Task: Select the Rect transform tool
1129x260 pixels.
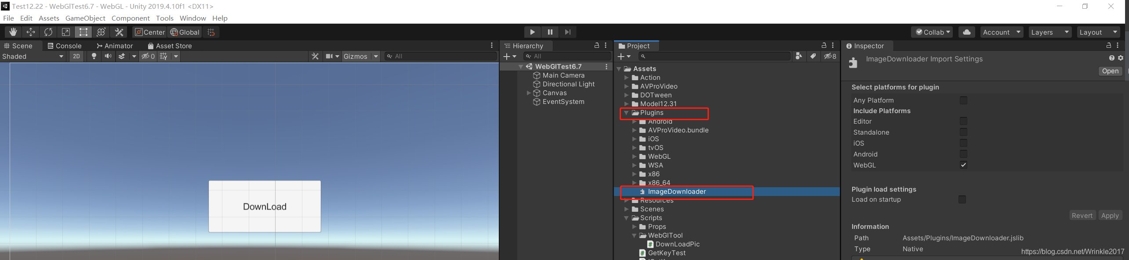Action: (83, 32)
